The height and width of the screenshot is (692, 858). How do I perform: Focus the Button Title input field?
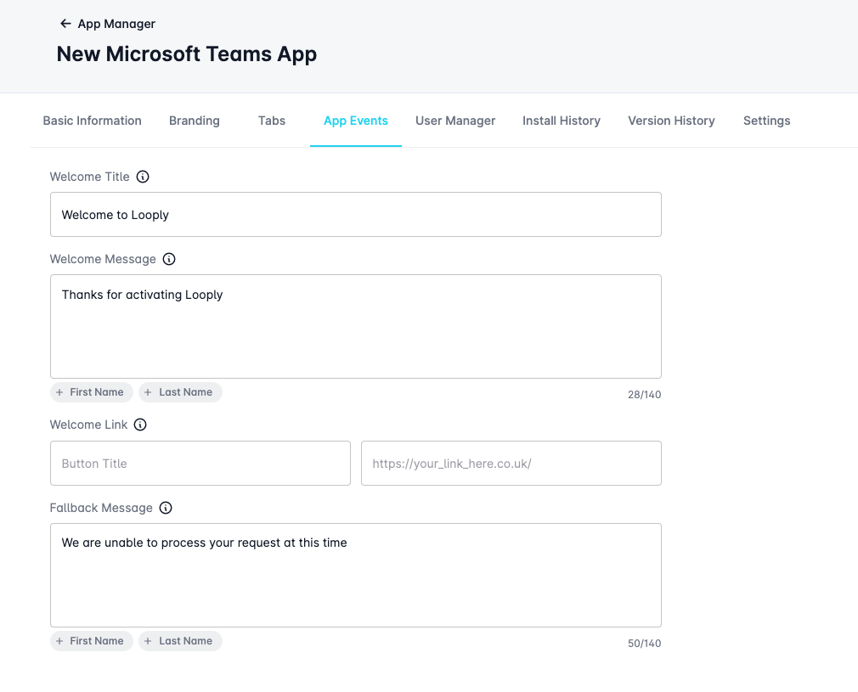(200, 464)
